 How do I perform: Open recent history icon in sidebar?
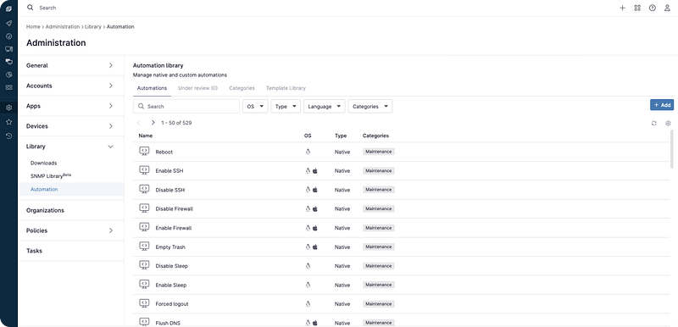click(x=8, y=136)
